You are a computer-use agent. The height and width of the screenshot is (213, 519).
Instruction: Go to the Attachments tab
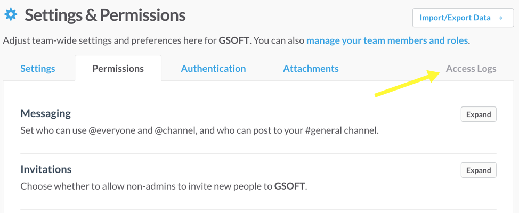[x=311, y=69]
